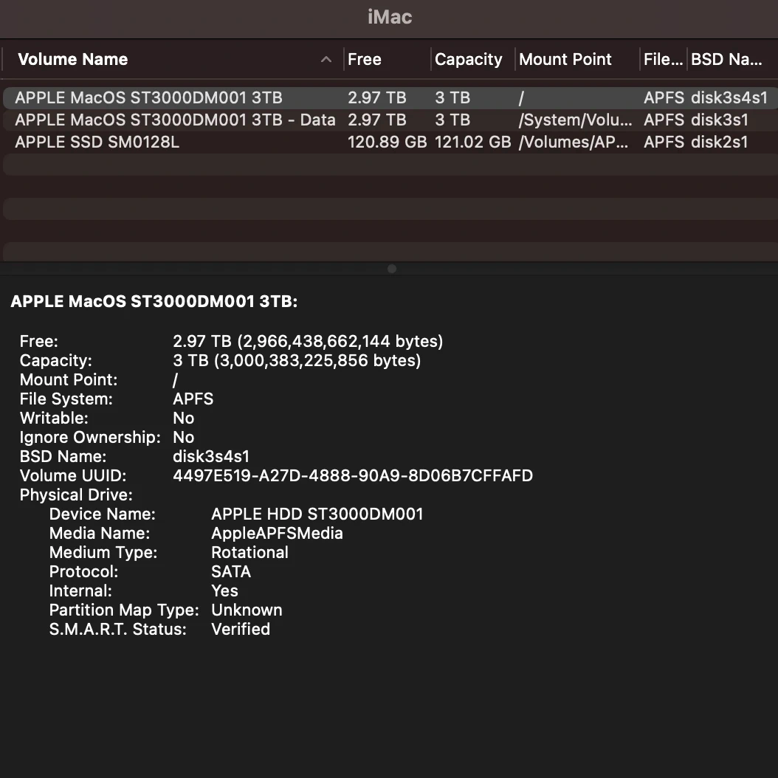Screen dimensions: 778x778
Task: Click the truncated File System column header
Action: (x=662, y=60)
